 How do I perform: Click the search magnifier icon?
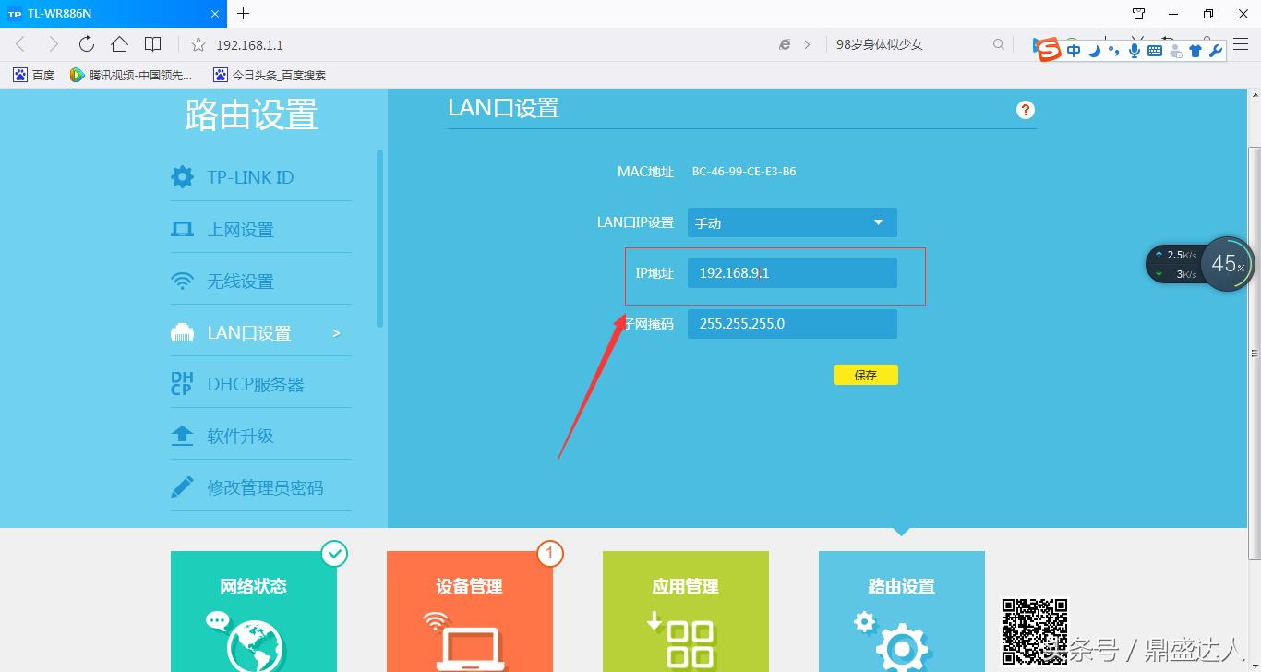(x=998, y=44)
